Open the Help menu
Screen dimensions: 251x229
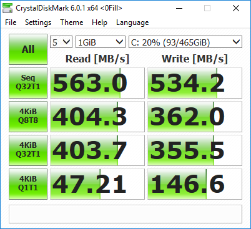tap(99, 22)
